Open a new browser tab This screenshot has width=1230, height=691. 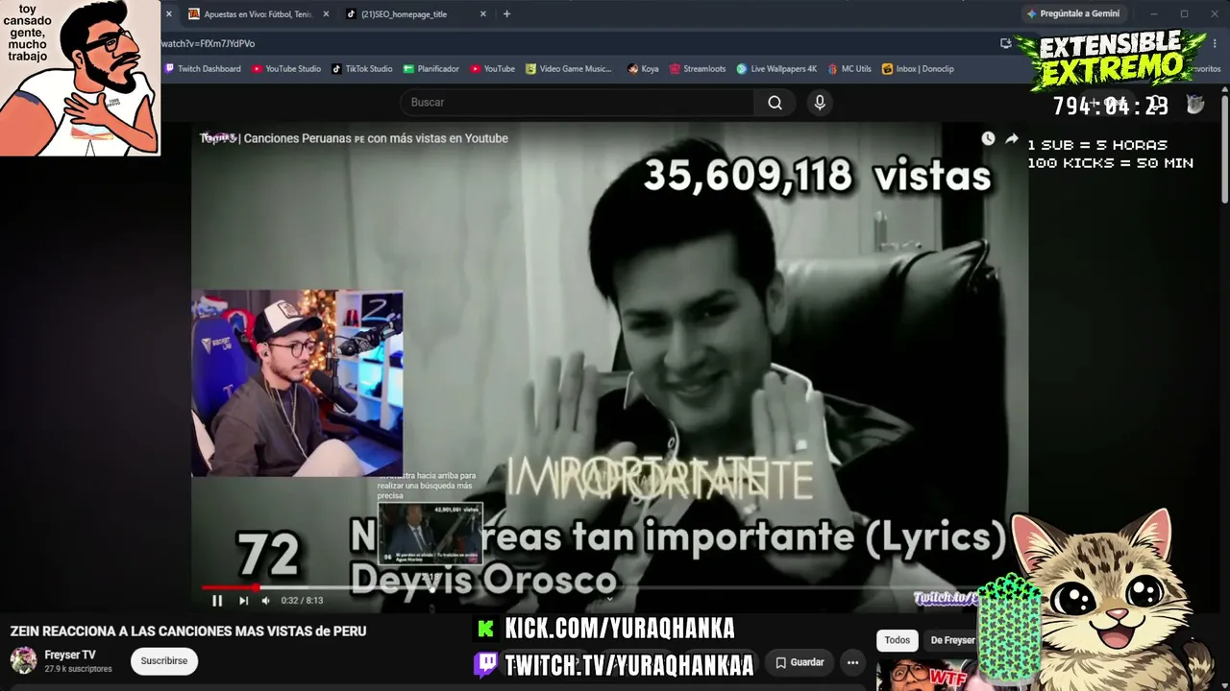[506, 14]
